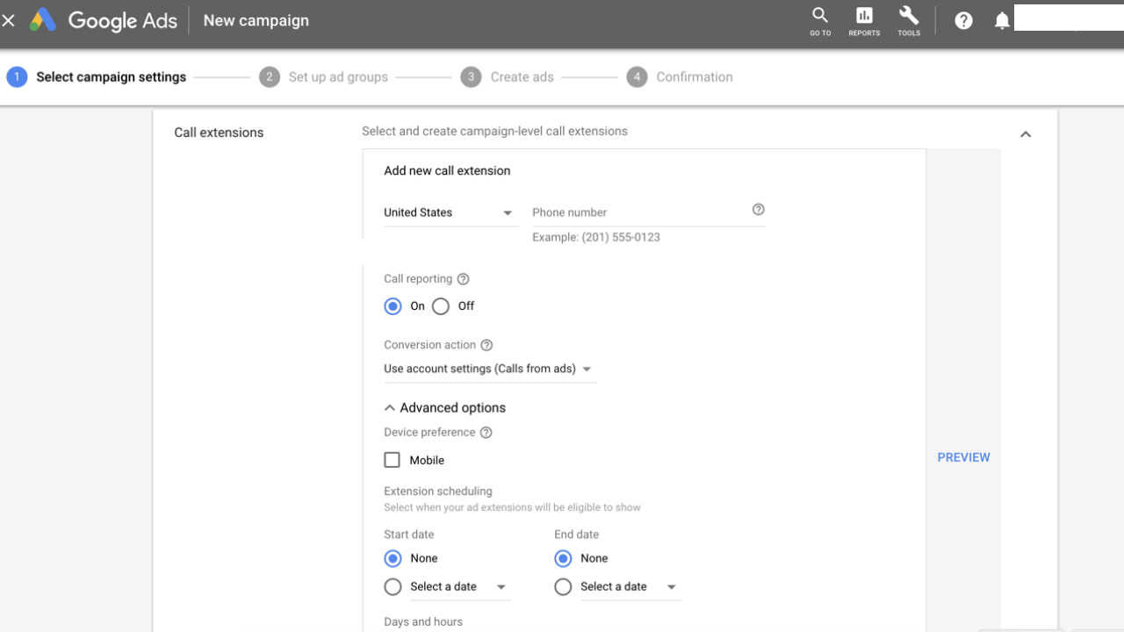Screen dimensions: 1124x632
Task: Select None for Start date
Action: [x=393, y=558]
